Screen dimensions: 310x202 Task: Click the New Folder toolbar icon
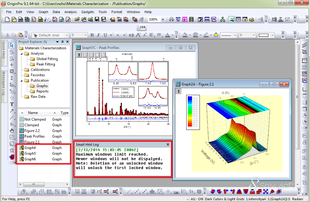click(14, 19)
